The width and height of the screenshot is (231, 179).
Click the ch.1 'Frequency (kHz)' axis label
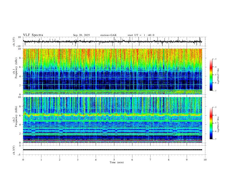(x=16, y=68)
